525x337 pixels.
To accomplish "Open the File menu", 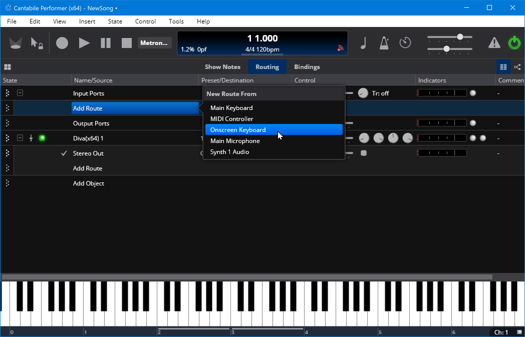I will [x=12, y=21].
